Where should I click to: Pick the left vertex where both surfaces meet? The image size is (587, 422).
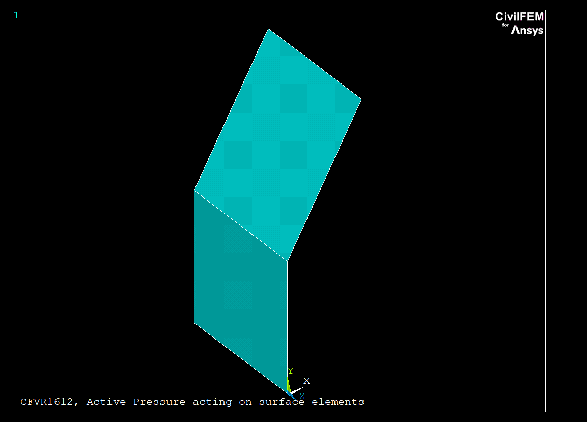coord(194,190)
